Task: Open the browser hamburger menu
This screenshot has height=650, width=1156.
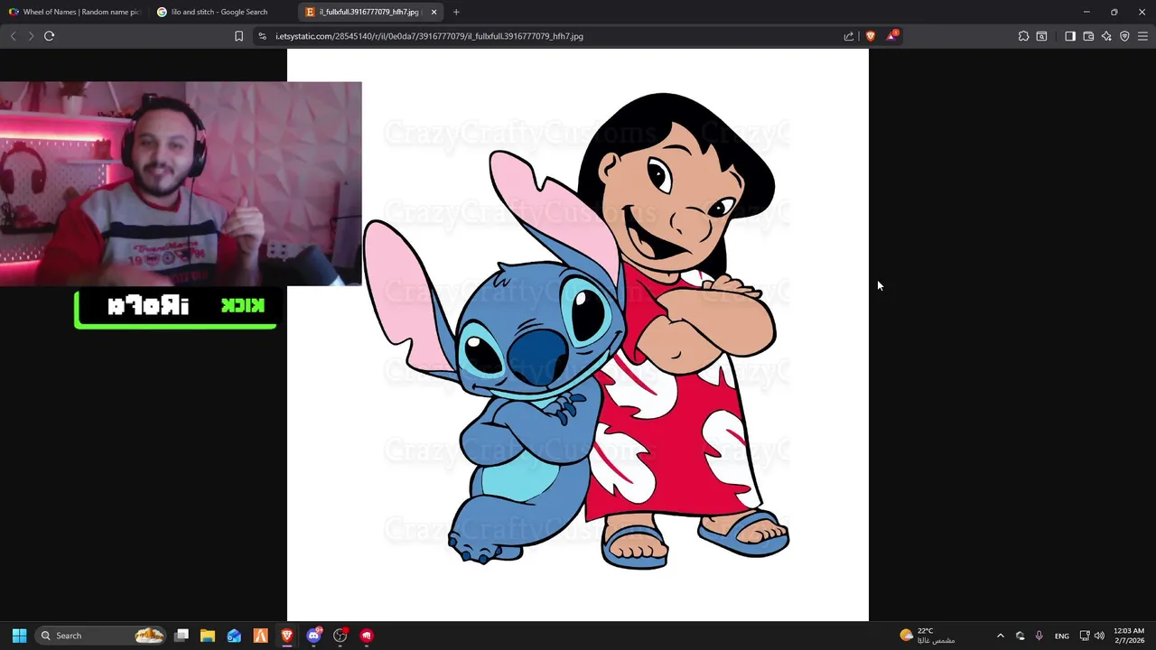Action: point(1142,36)
